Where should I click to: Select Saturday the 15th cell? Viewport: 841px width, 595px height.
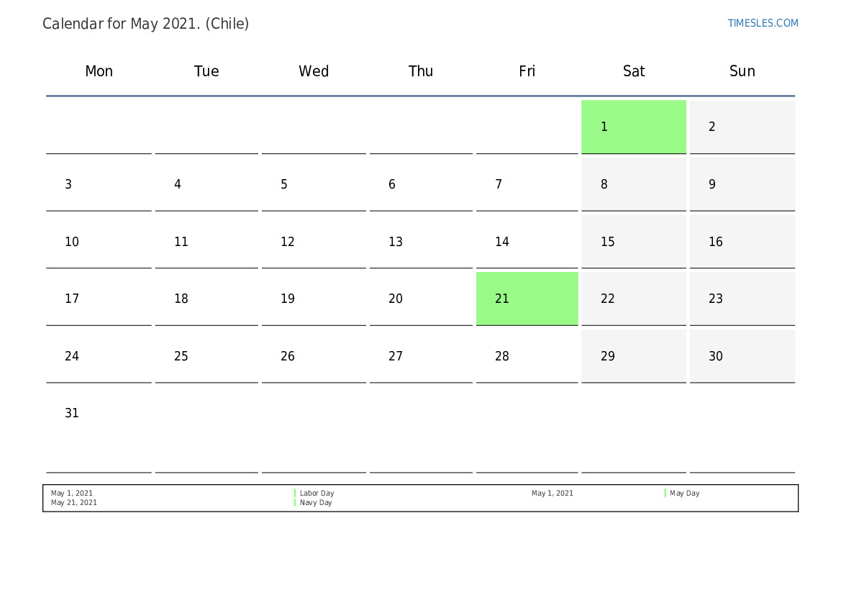pos(633,242)
